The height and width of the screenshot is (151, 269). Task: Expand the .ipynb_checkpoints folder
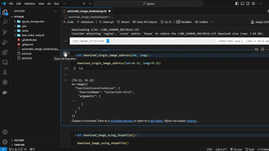33,21
